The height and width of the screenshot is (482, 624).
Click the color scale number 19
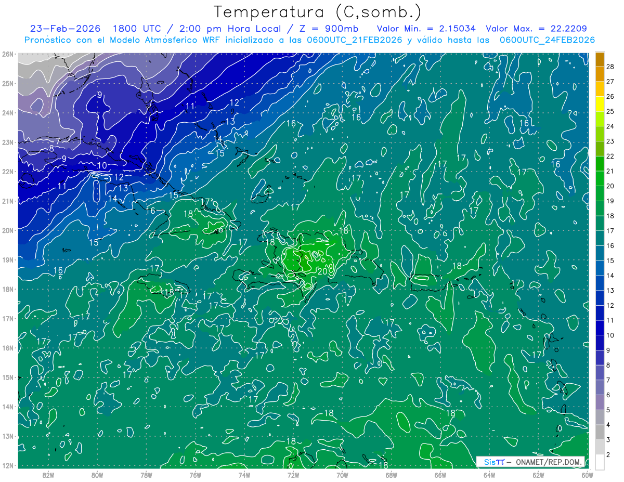click(610, 201)
